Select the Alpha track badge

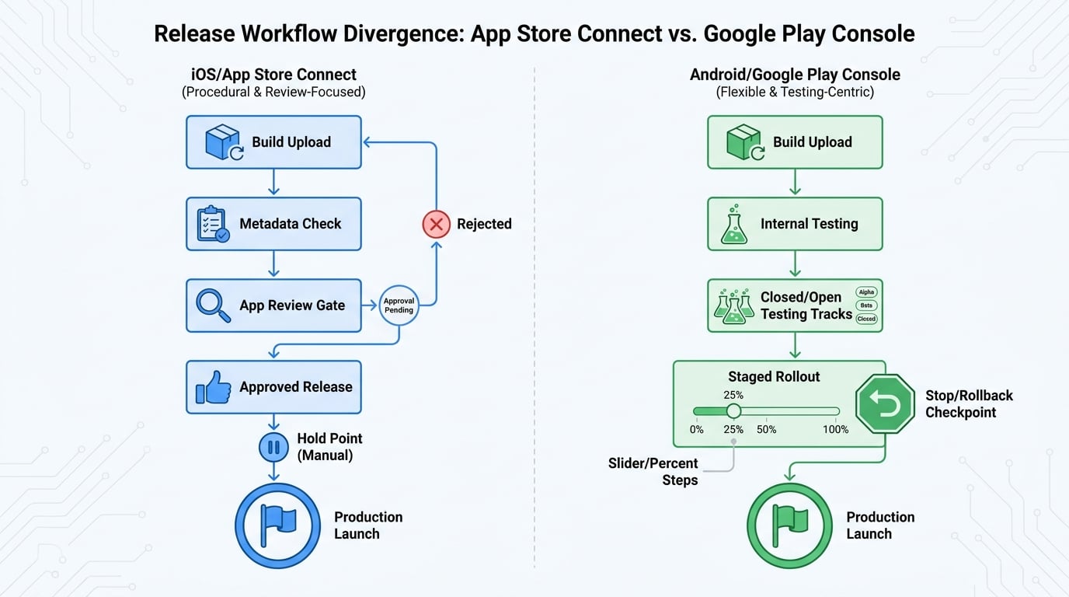pos(866,292)
